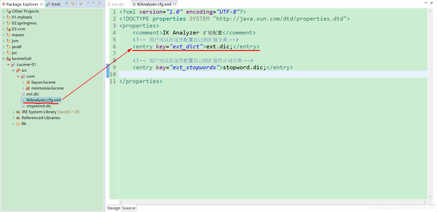Click the editor horizontal scrollbar right arrow
The image size is (437, 212).
click(x=425, y=202)
